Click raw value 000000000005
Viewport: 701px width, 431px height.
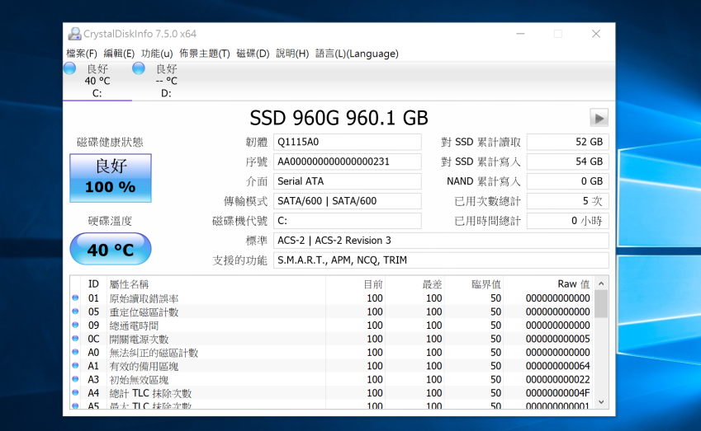click(557, 339)
